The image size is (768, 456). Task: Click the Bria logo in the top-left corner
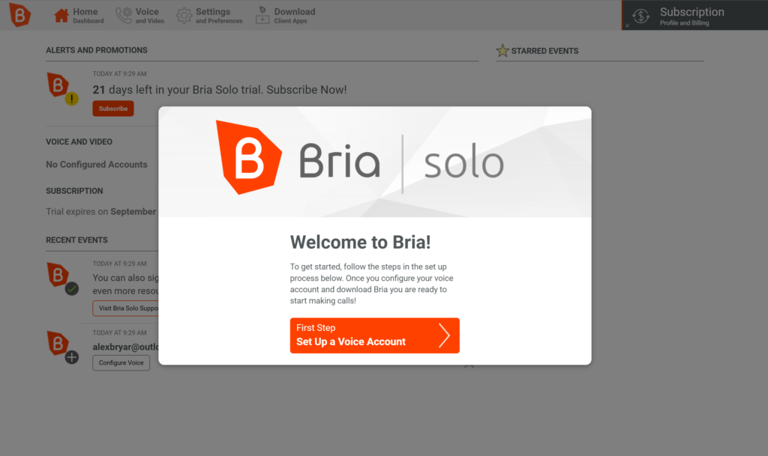pos(19,15)
